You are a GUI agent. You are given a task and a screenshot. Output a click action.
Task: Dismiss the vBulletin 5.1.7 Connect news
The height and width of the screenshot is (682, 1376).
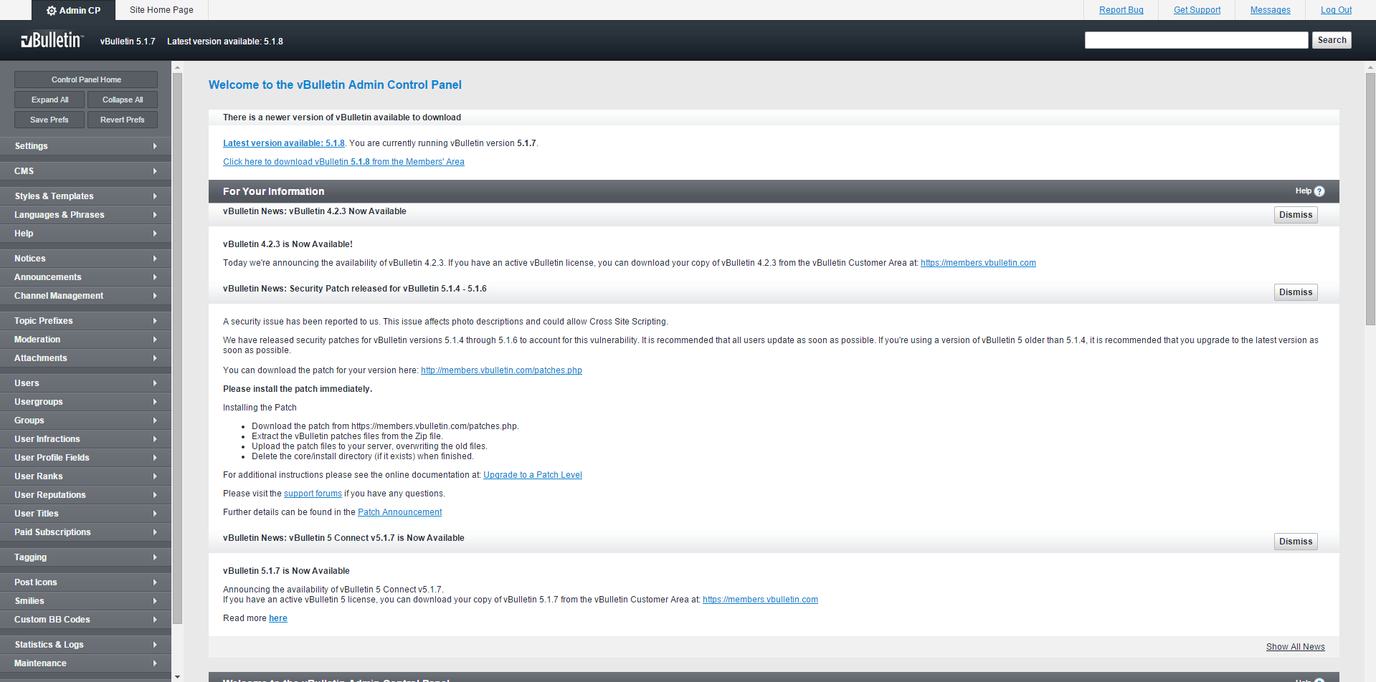(x=1296, y=542)
